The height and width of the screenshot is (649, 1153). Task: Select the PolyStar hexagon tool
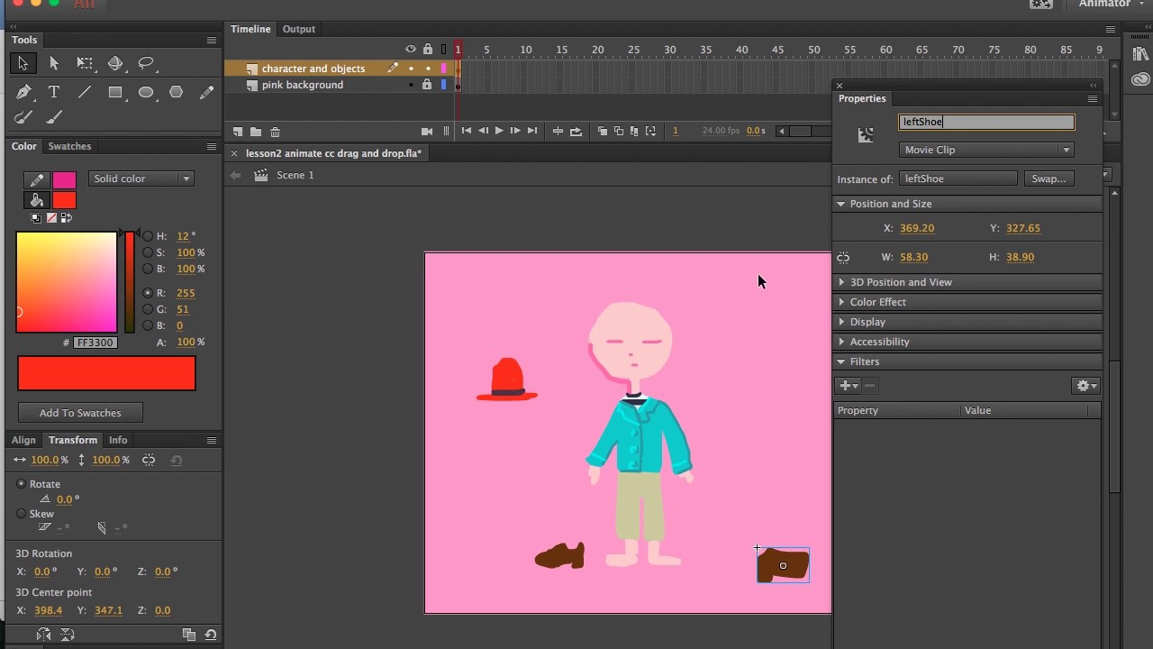tap(177, 92)
